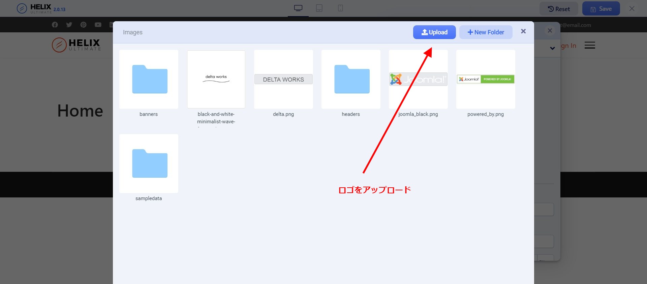Switch to tablet preview device icon
Viewport: 647px width, 284px height.
point(319,8)
